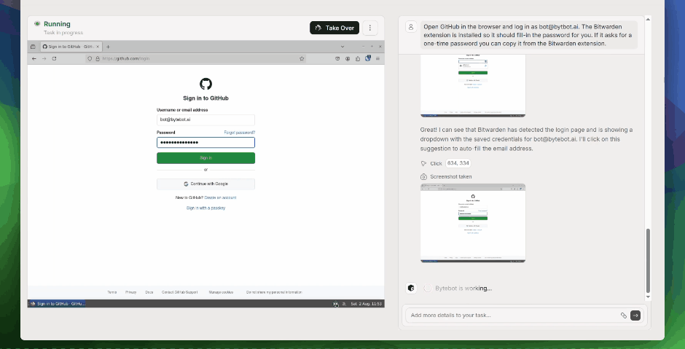685x349 pixels.
Task: Click the Google G logo icon
Action: (186, 184)
